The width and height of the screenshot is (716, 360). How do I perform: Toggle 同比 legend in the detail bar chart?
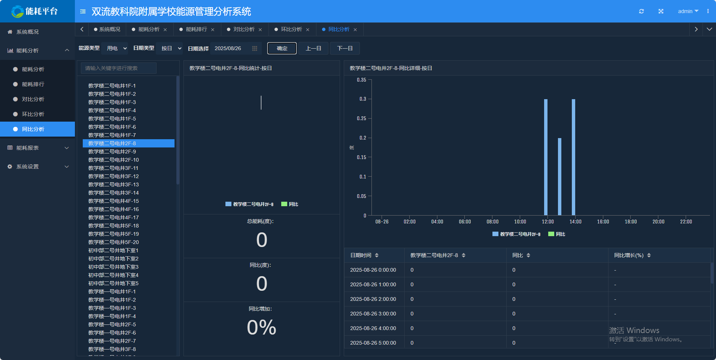coord(556,234)
